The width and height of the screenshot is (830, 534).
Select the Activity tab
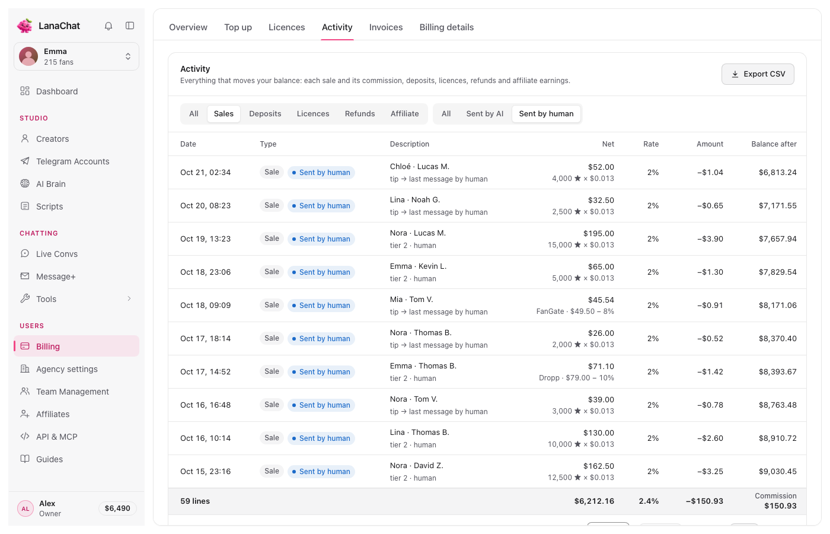tap(337, 27)
